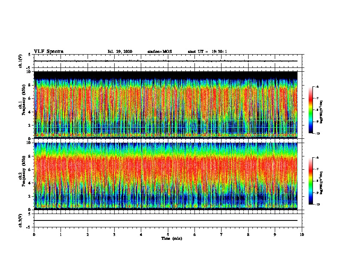Click inside the ch.1 spectrogram panel
The image size is (340, 263).
166,105
